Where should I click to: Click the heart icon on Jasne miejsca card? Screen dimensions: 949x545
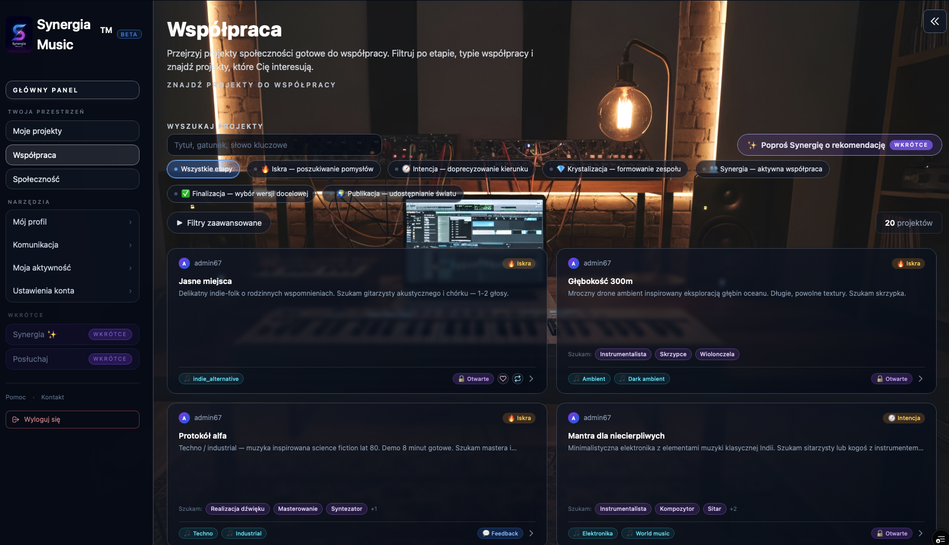[x=503, y=379]
